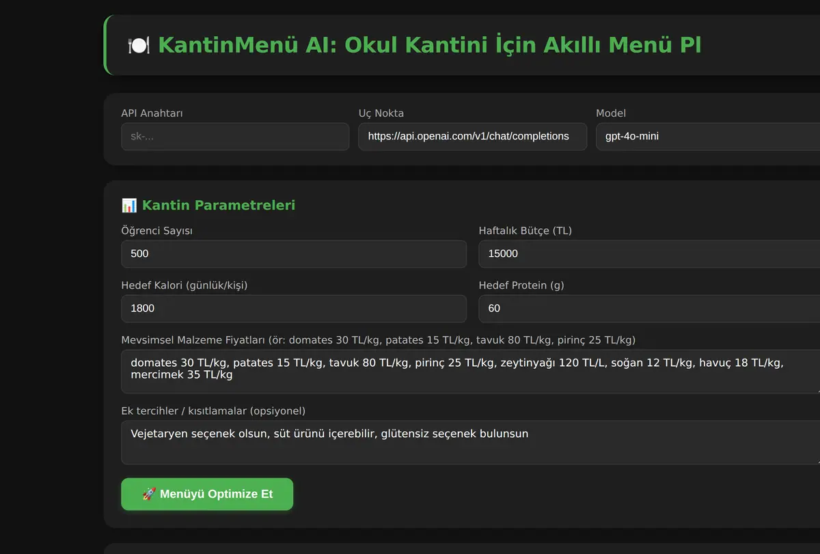Click the bar chart icon beside Kantin Parametreleri

coord(129,205)
